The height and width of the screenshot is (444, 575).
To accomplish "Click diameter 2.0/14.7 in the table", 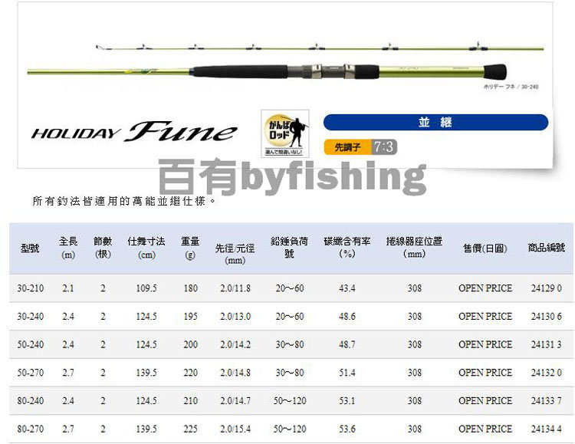I will coord(235,401).
